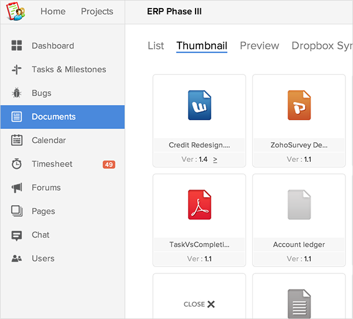Image resolution: width=353 pixels, height=319 pixels.
Task: Click the CLOSE text label
Action: click(x=194, y=304)
